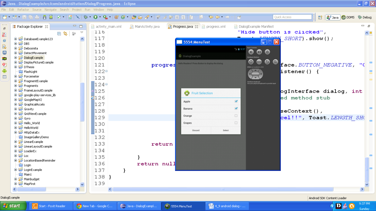Open the Debug icon dropdown arrow
Image resolution: width=376 pixels, height=211 pixels.
90,17
